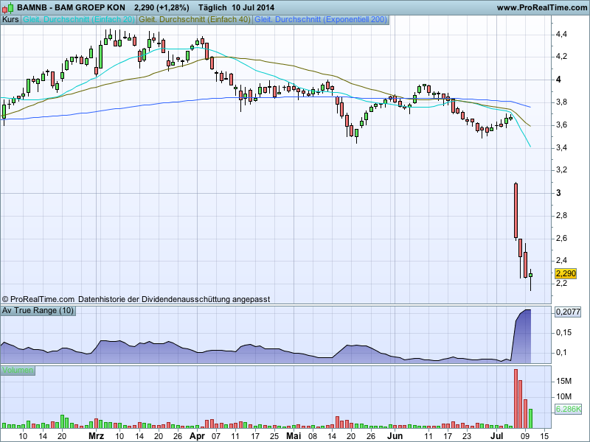Select the Kurs price label tab

[11, 20]
